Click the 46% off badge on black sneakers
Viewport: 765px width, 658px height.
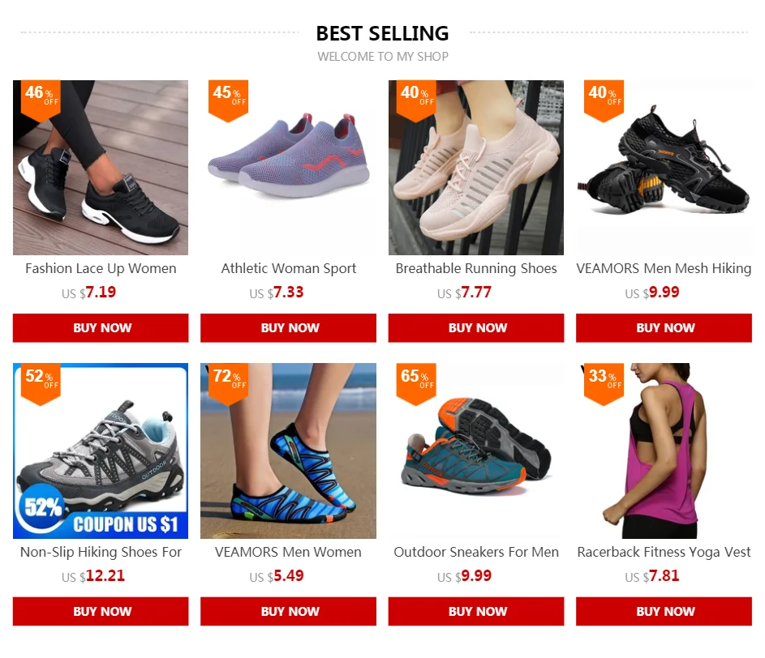tap(41, 100)
